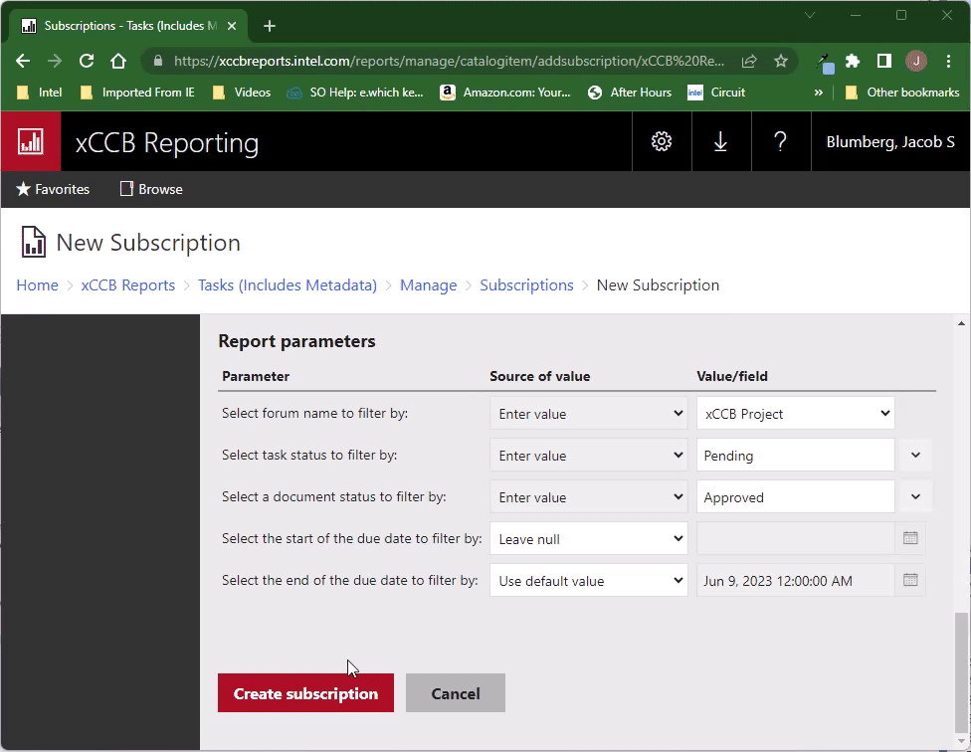The image size is (971, 752).
Task: Click the download icon in the black header bar
Action: [x=720, y=141]
